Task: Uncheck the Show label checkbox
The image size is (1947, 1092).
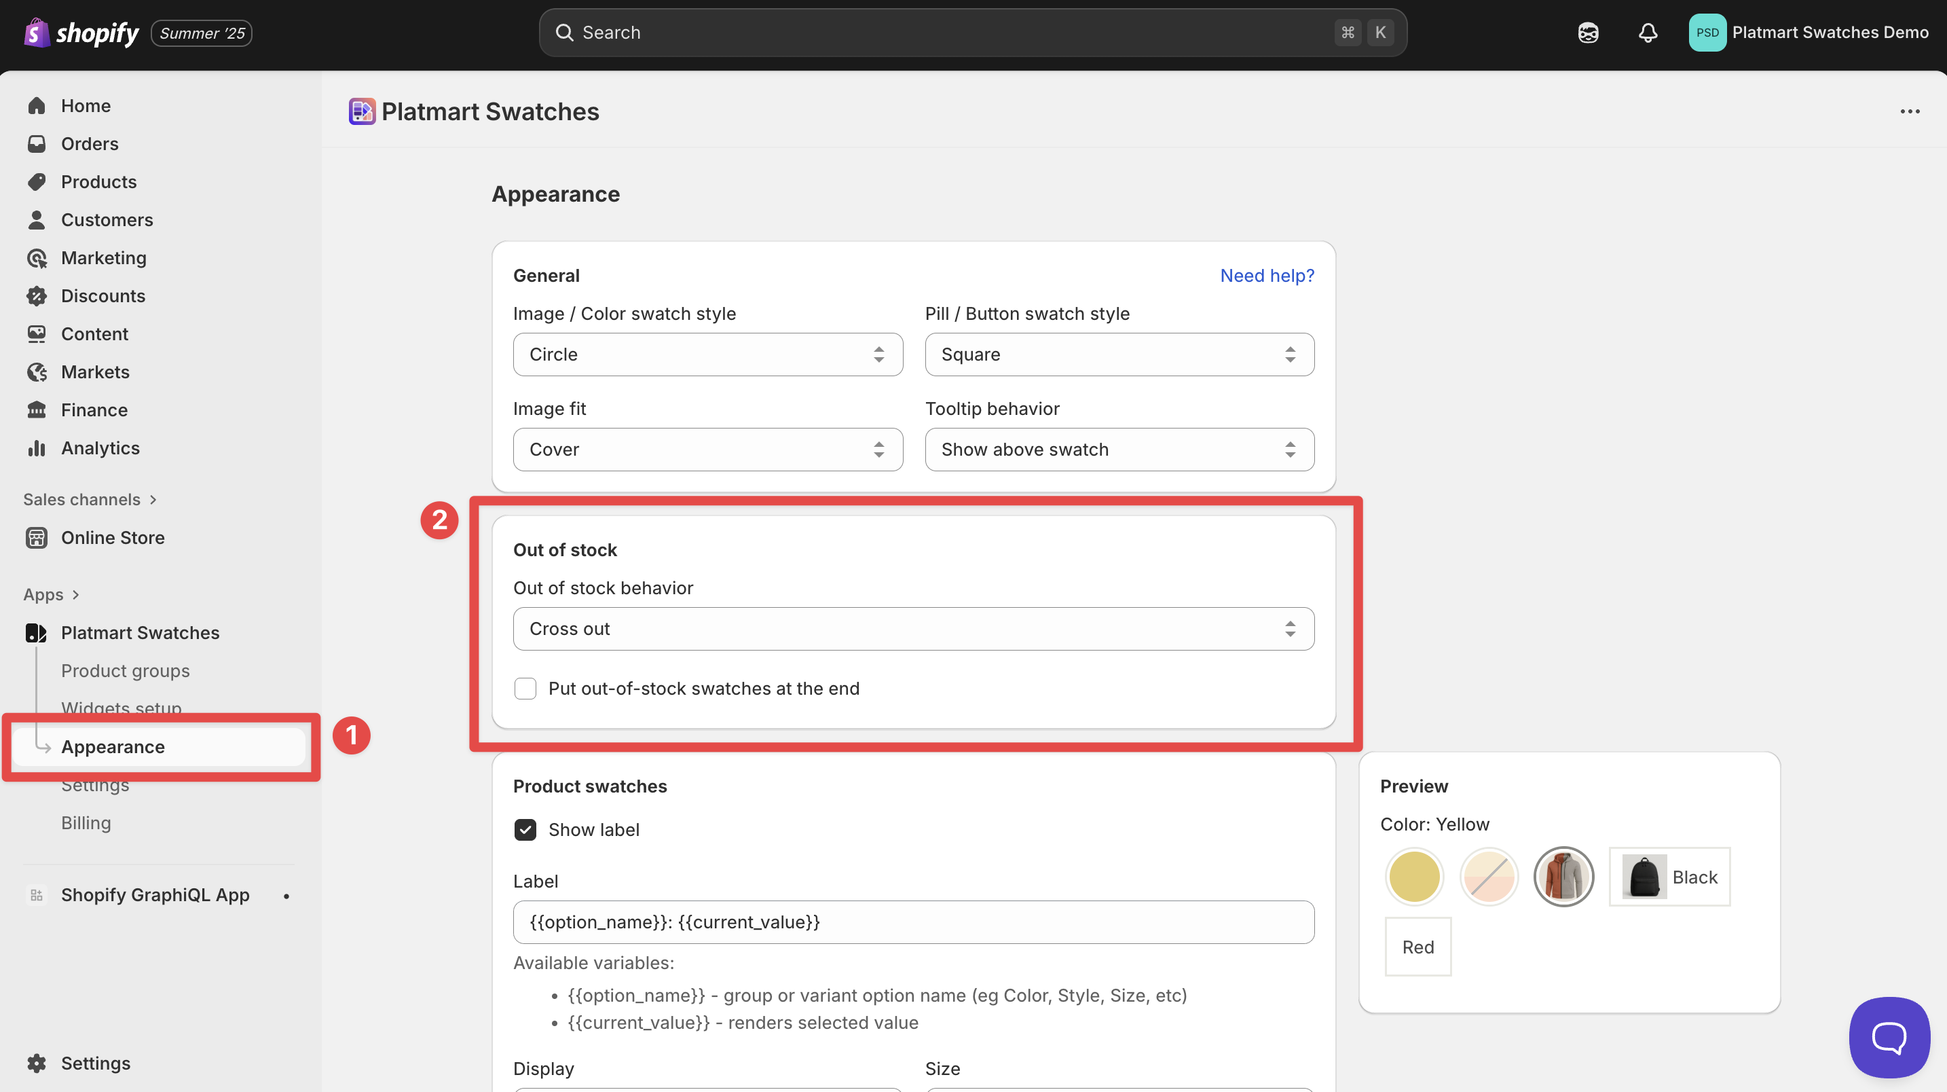Action: (525, 831)
